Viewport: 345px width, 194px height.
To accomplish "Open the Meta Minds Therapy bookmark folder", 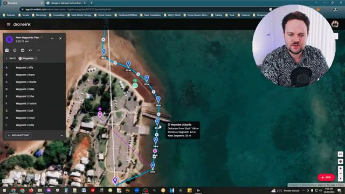I will (x=79, y=15).
